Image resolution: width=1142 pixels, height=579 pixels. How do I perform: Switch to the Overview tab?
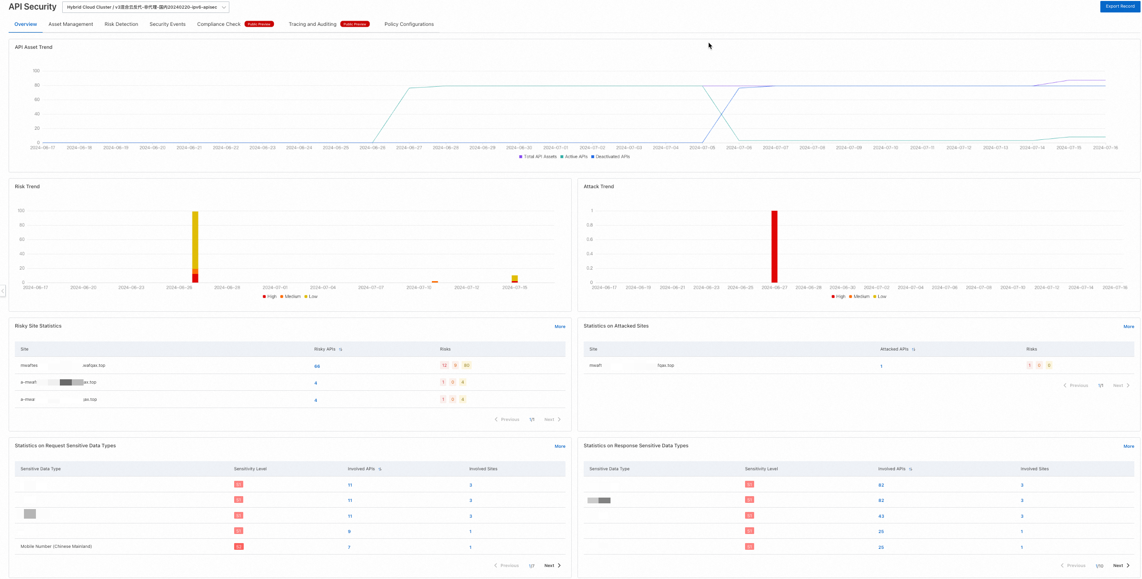25,24
